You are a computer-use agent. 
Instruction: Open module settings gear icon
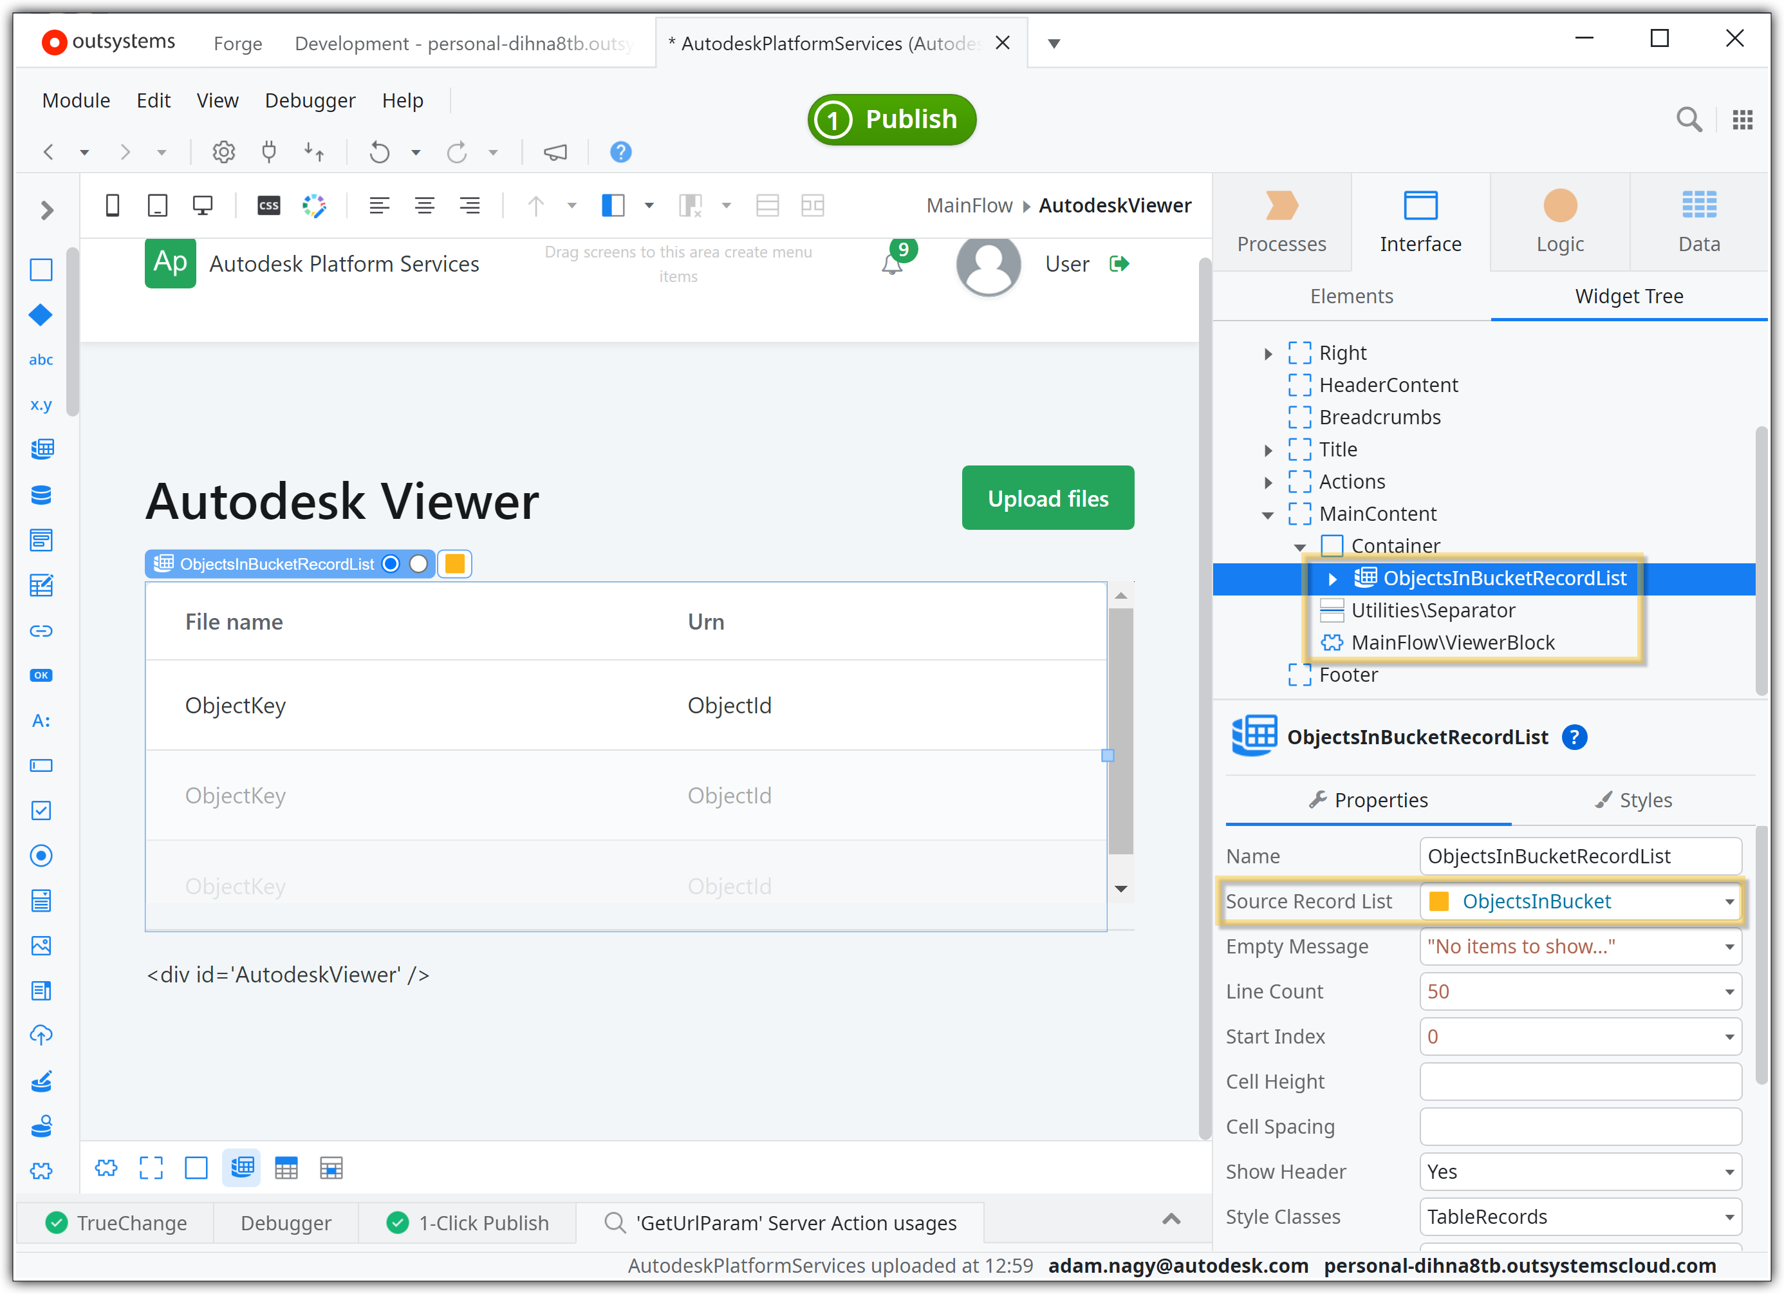(224, 152)
